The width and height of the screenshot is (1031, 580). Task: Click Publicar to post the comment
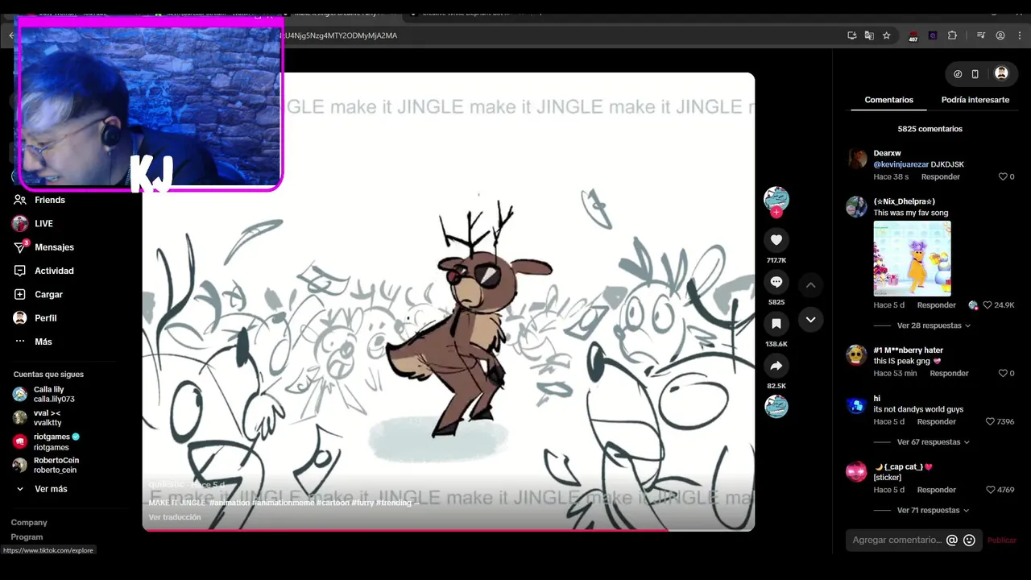tap(1002, 541)
